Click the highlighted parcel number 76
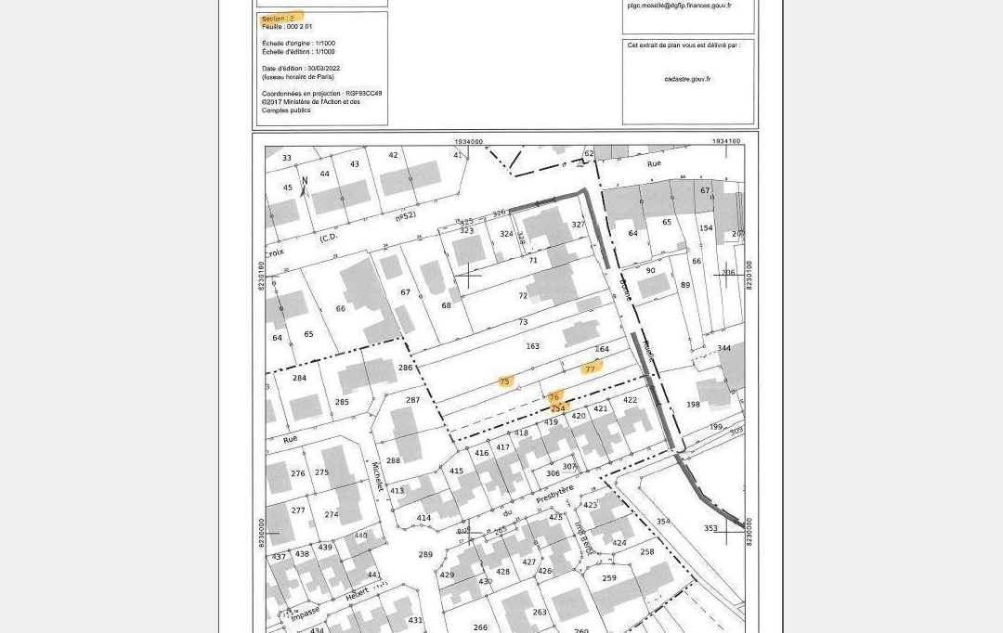1003x633 pixels. point(554,397)
